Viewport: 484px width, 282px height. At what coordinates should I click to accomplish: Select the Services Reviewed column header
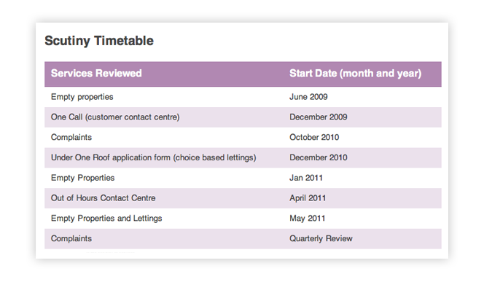(x=96, y=74)
